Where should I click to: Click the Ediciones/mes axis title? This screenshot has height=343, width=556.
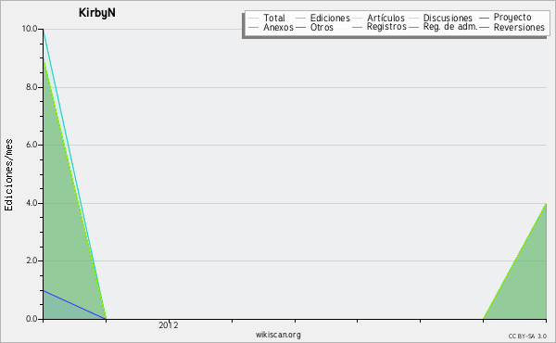click(8, 175)
